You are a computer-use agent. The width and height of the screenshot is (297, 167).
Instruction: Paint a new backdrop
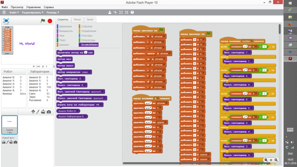click(7, 142)
